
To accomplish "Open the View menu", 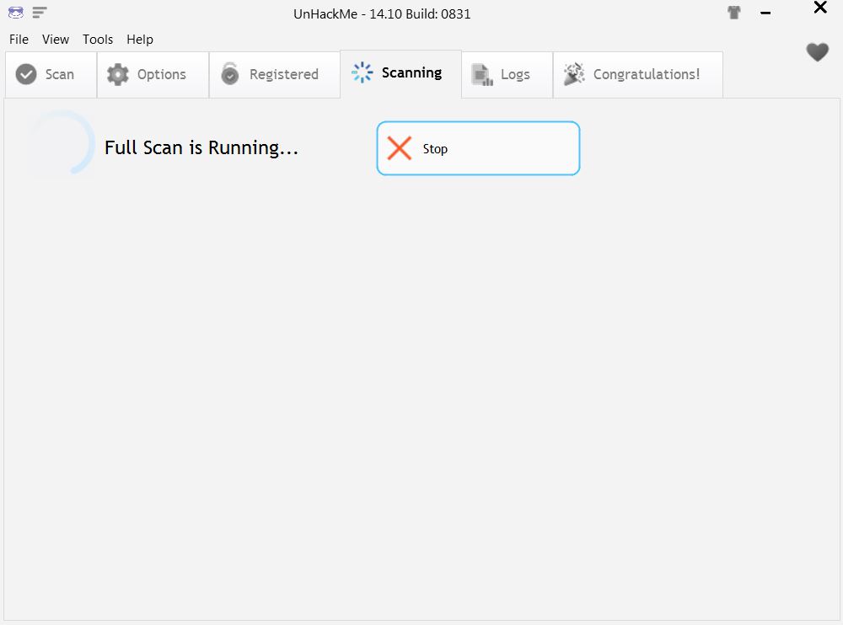I will (56, 40).
